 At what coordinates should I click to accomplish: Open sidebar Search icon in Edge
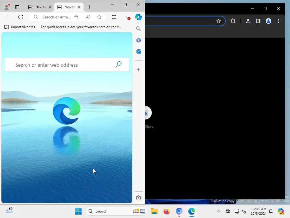coord(138,29)
